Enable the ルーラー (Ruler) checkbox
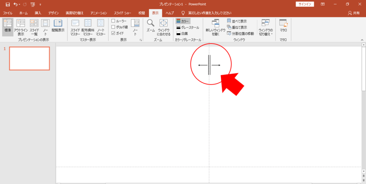This screenshot has width=366, height=184. tap(113, 21)
